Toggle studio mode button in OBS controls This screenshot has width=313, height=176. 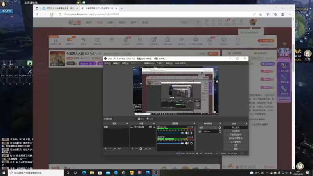point(236,142)
